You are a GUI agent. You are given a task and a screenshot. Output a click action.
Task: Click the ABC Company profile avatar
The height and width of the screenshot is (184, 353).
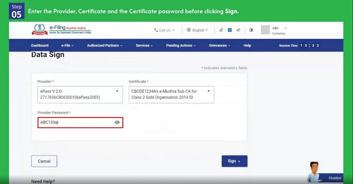[265, 30]
